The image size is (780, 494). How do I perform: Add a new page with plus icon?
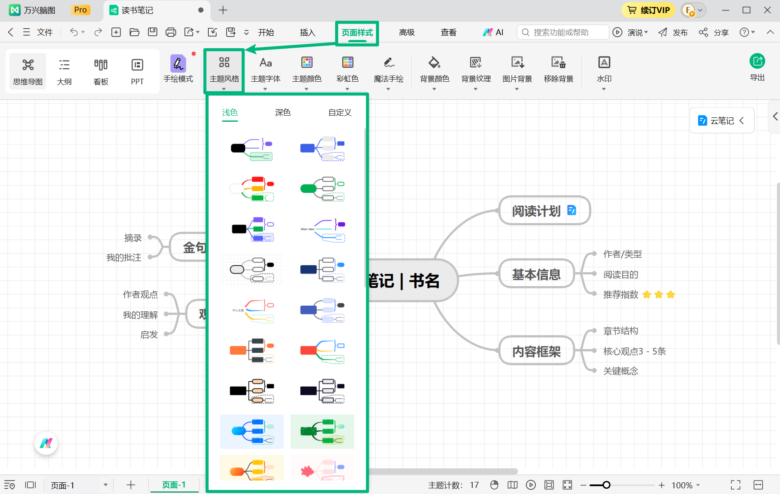(130, 485)
